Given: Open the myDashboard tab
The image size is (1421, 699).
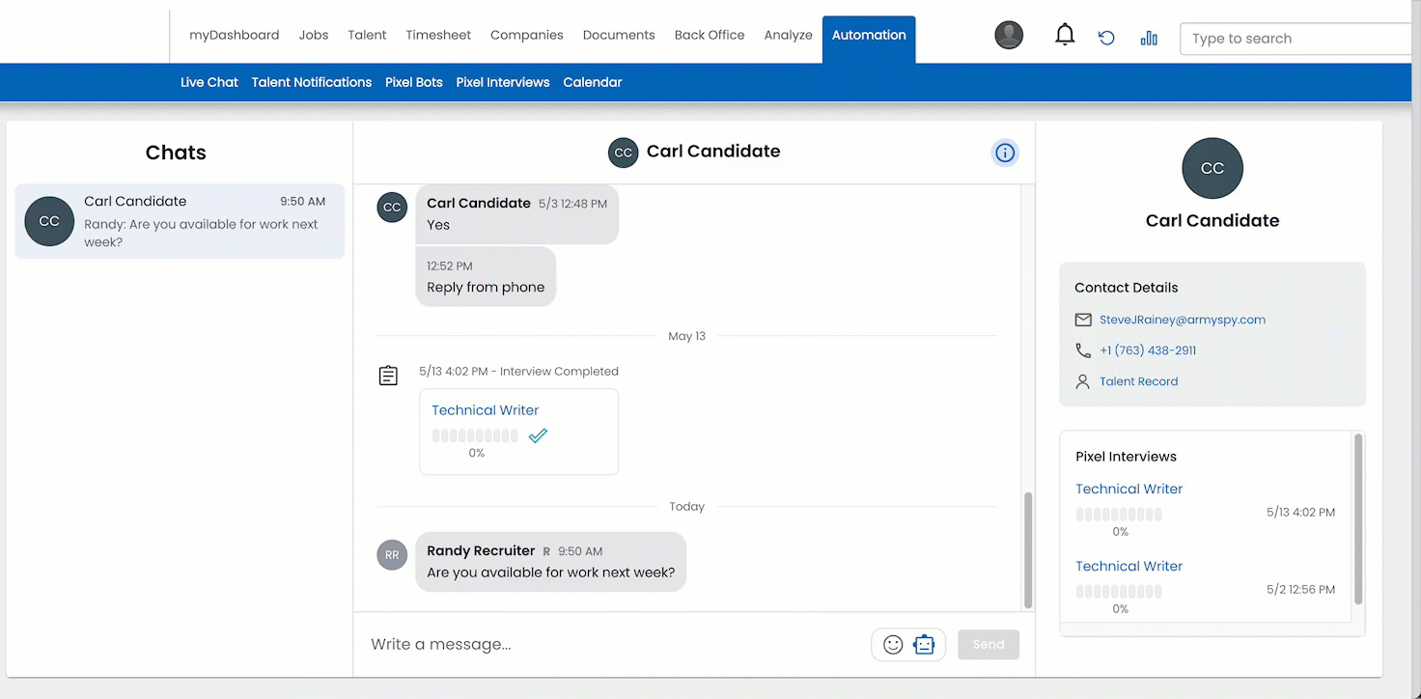Looking at the screenshot, I should [234, 35].
